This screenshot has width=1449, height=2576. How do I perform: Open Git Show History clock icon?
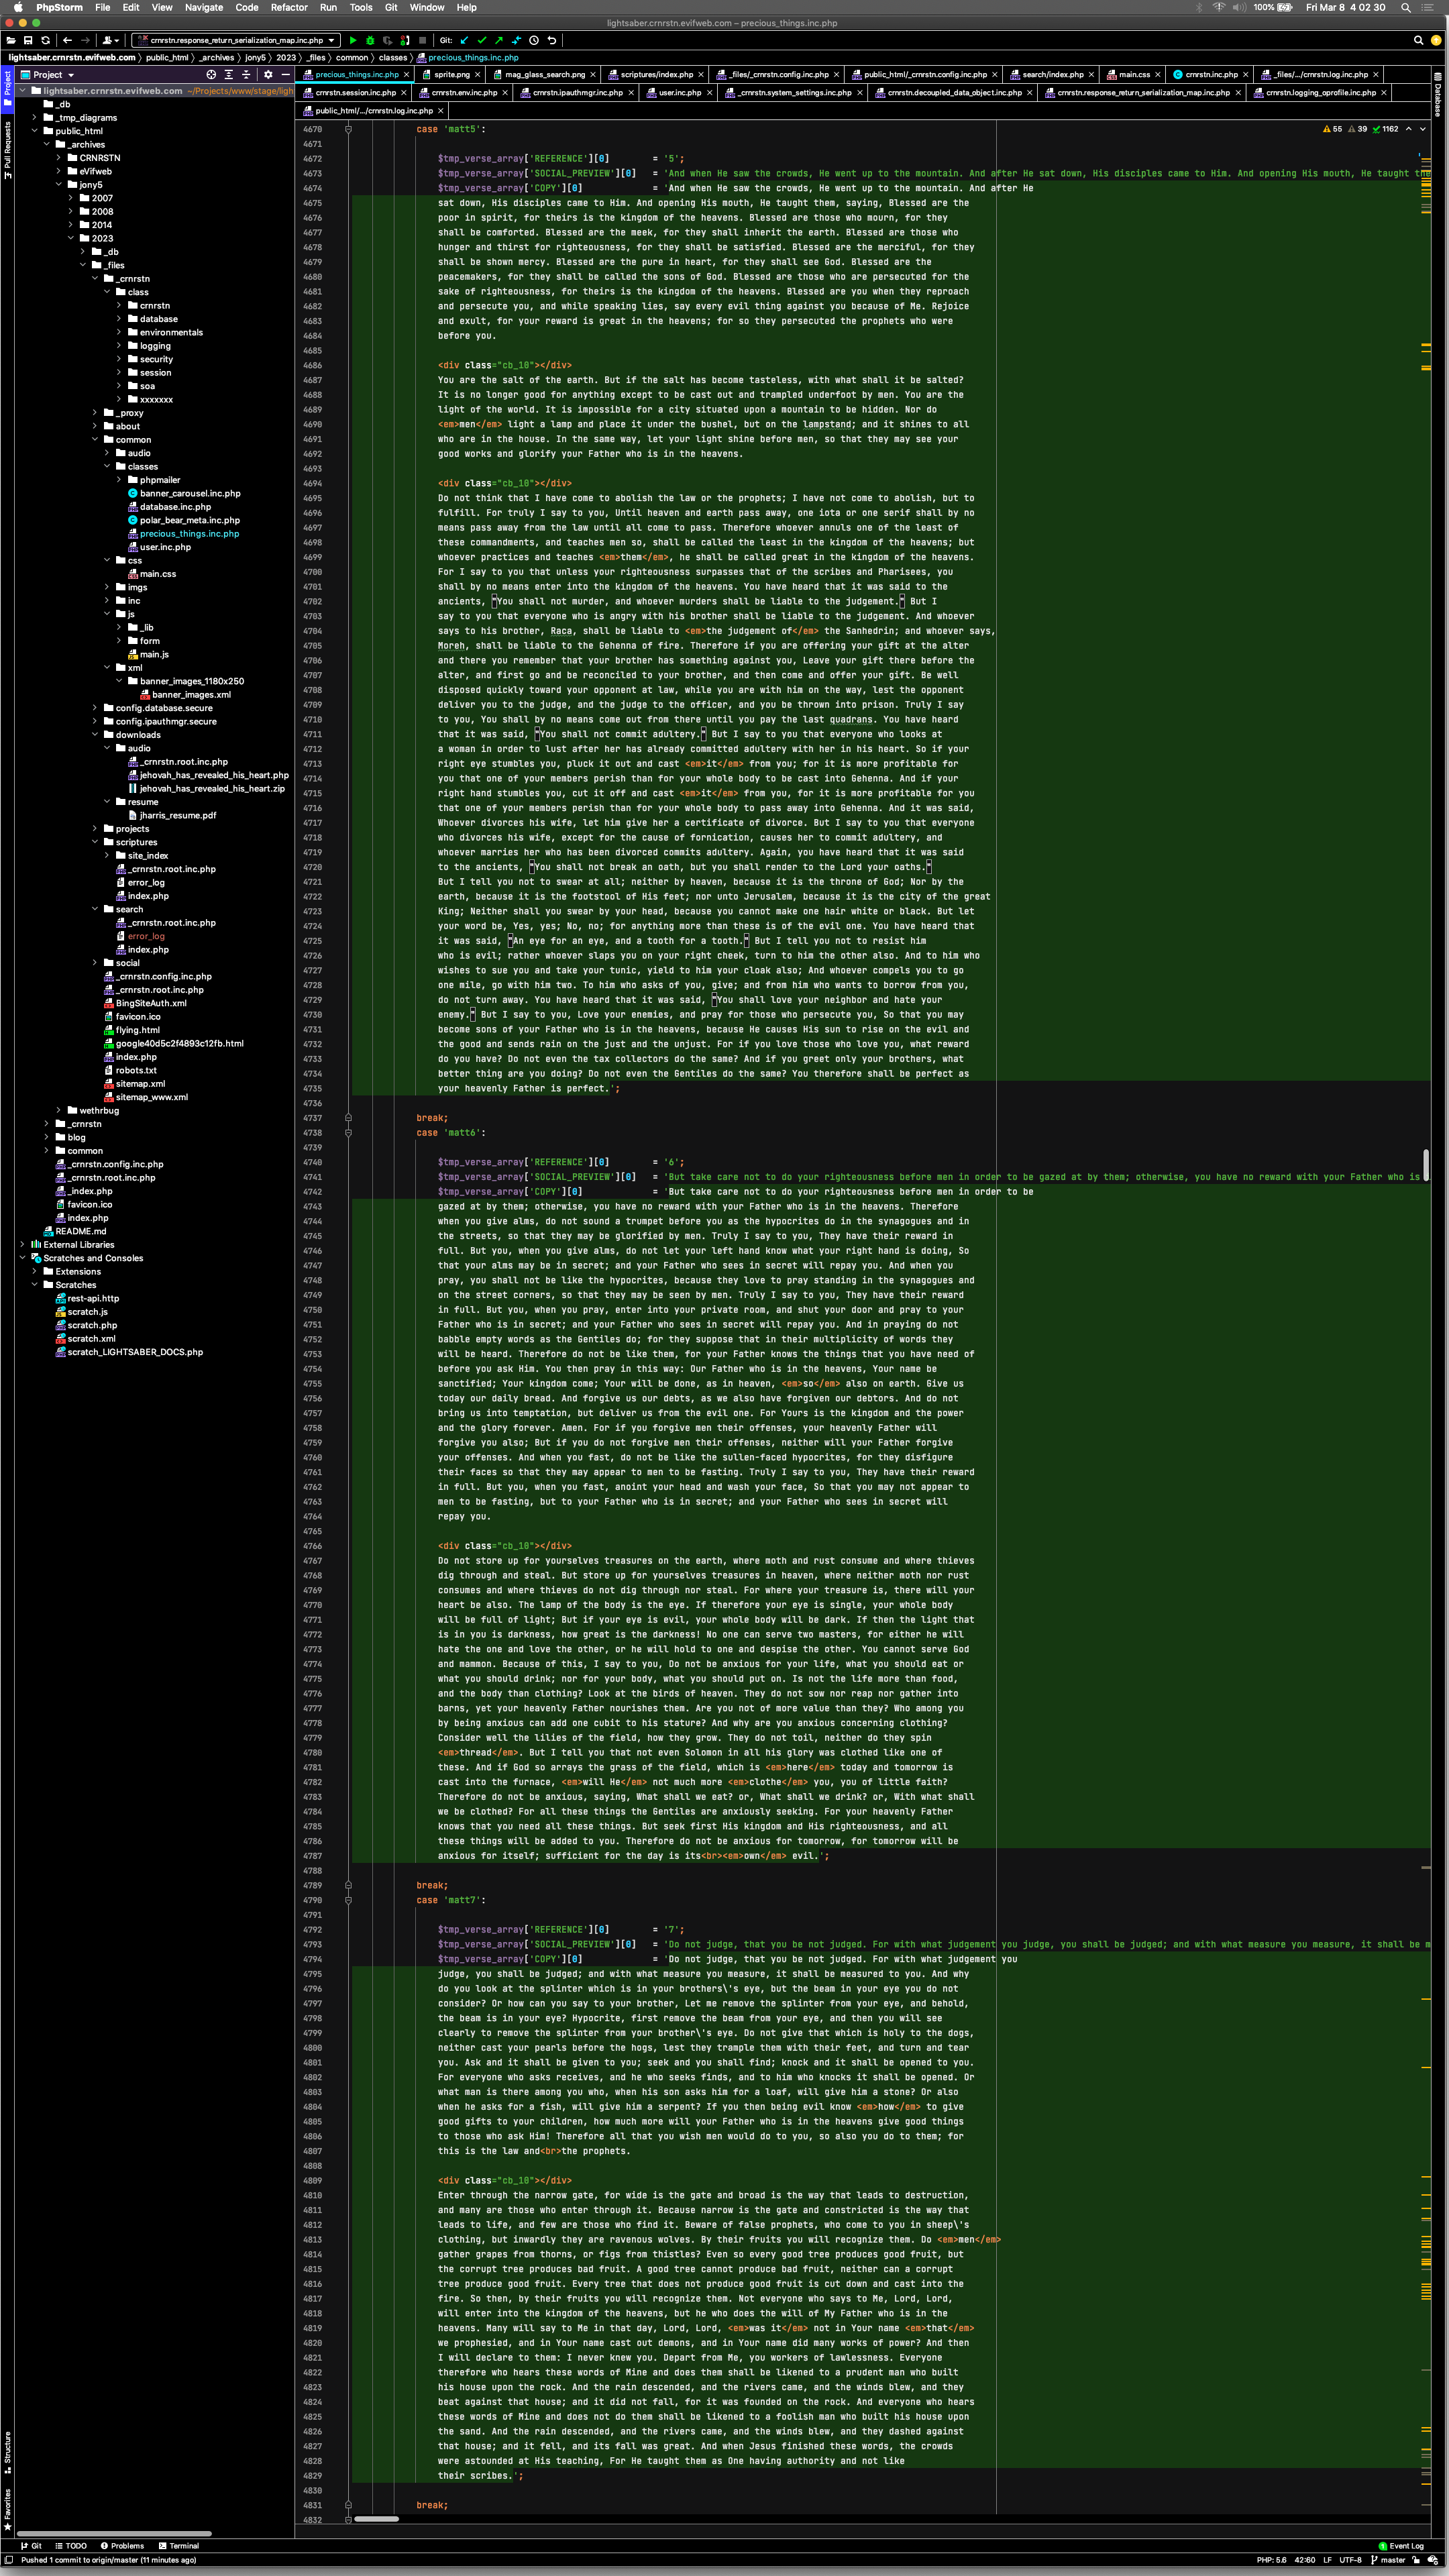tap(534, 40)
